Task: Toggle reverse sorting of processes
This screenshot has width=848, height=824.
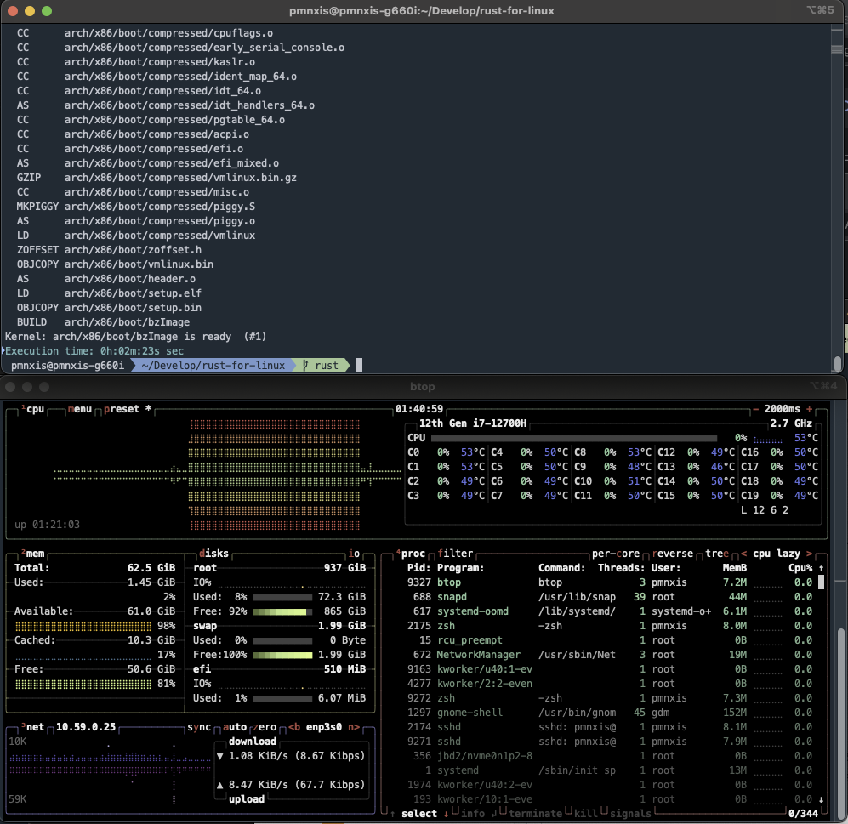Action: 673,554
